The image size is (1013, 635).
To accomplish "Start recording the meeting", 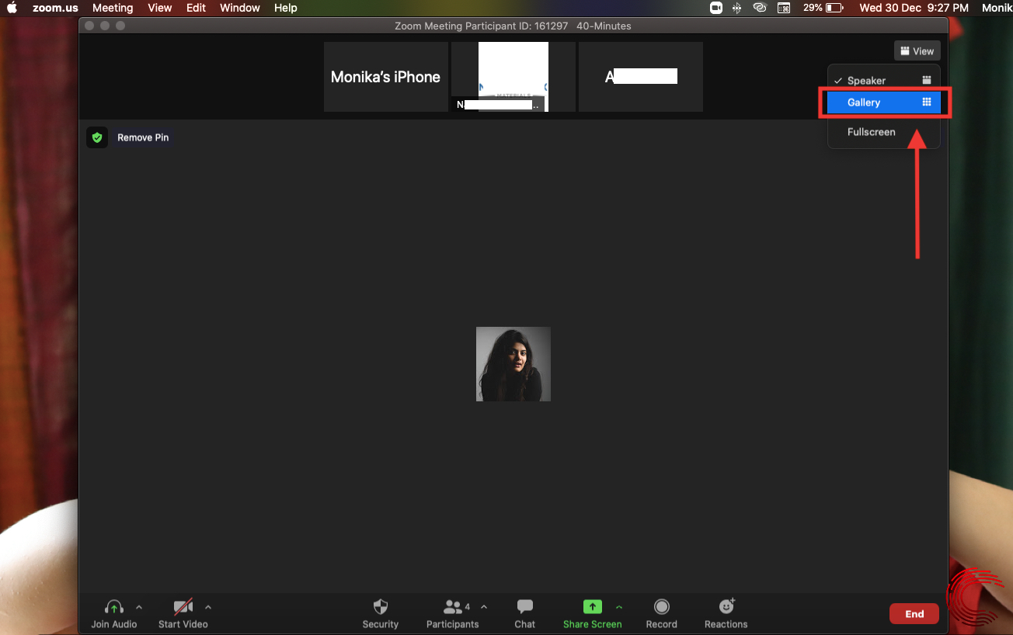I will point(661,613).
